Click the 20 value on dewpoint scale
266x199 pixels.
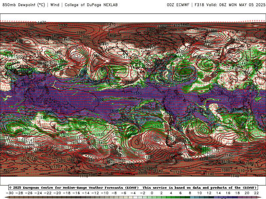click(x=247, y=193)
